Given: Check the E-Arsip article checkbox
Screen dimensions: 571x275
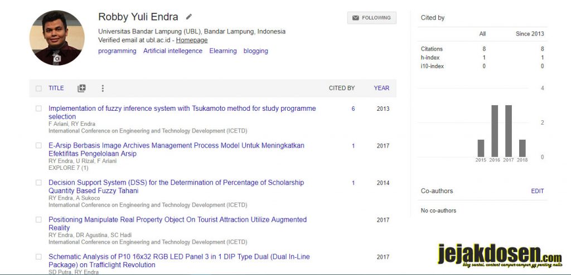Looking at the screenshot, I should coord(38,145).
